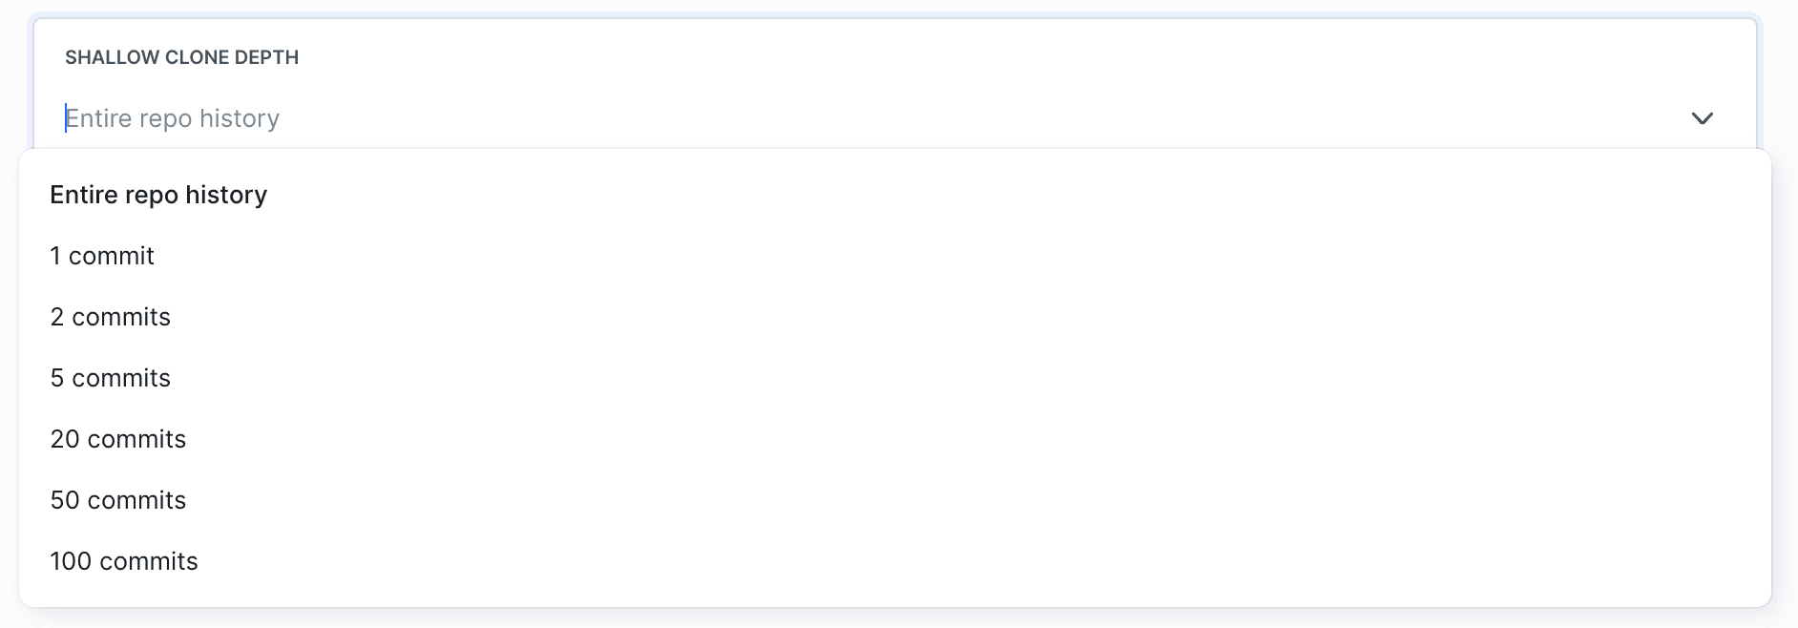Viewport: 1798px width, 628px height.
Task: Limit clone history to one hundred commits
Action: coord(124,561)
